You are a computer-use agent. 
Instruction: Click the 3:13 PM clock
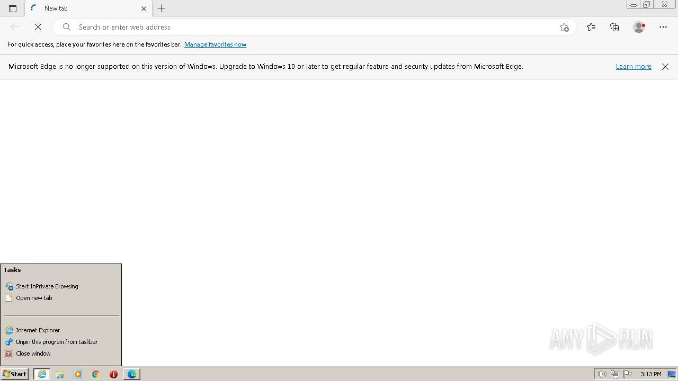tap(650, 374)
